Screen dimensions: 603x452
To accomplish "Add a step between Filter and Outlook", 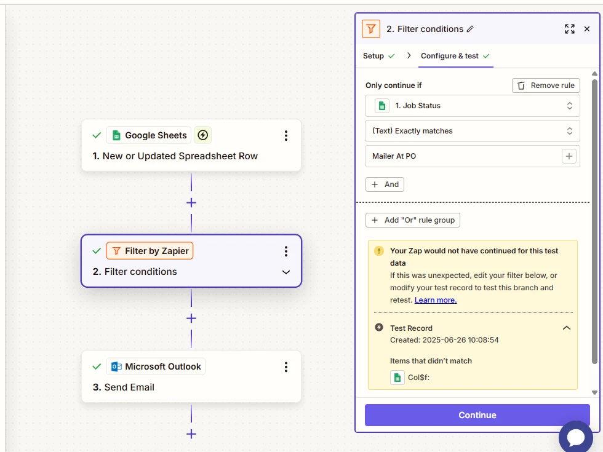I will pyautogui.click(x=191, y=319).
